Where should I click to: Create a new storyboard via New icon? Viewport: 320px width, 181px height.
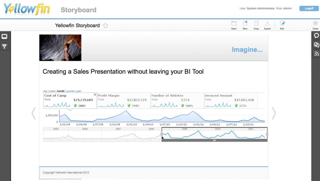245,24
